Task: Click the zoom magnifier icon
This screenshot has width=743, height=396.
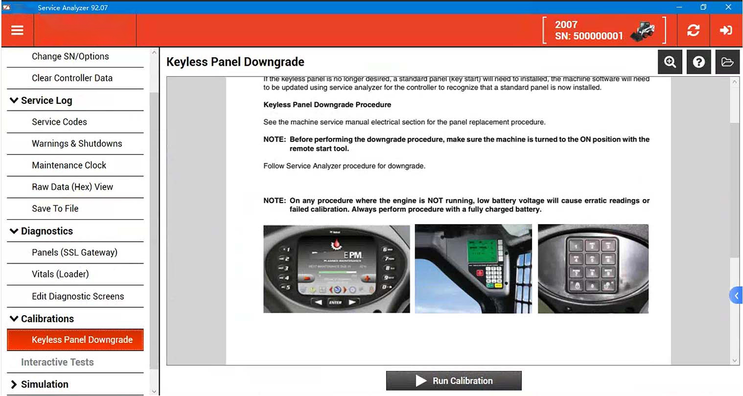Action: pyautogui.click(x=670, y=62)
